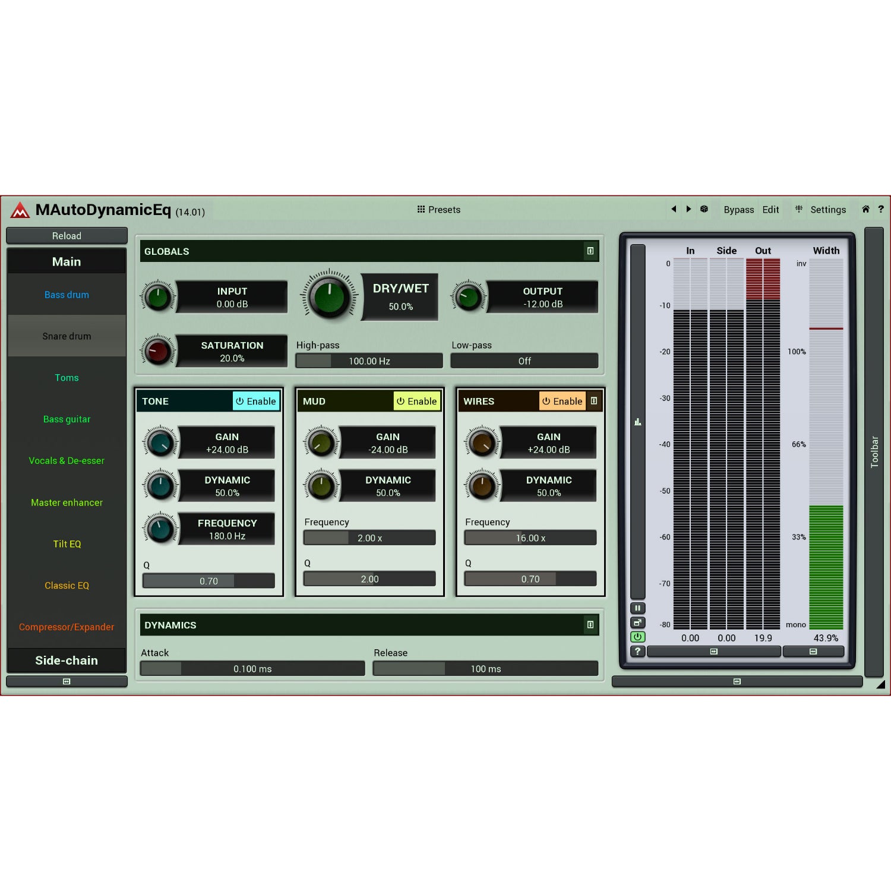Toggle the meters power button

[x=637, y=637]
